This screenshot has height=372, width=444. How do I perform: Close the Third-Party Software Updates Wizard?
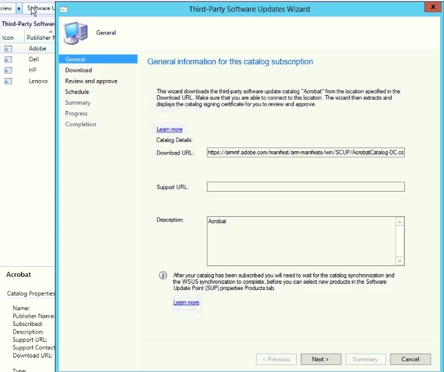tap(433, 7)
